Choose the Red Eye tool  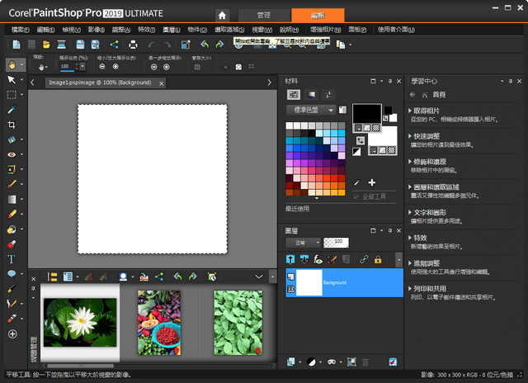[x=12, y=154]
